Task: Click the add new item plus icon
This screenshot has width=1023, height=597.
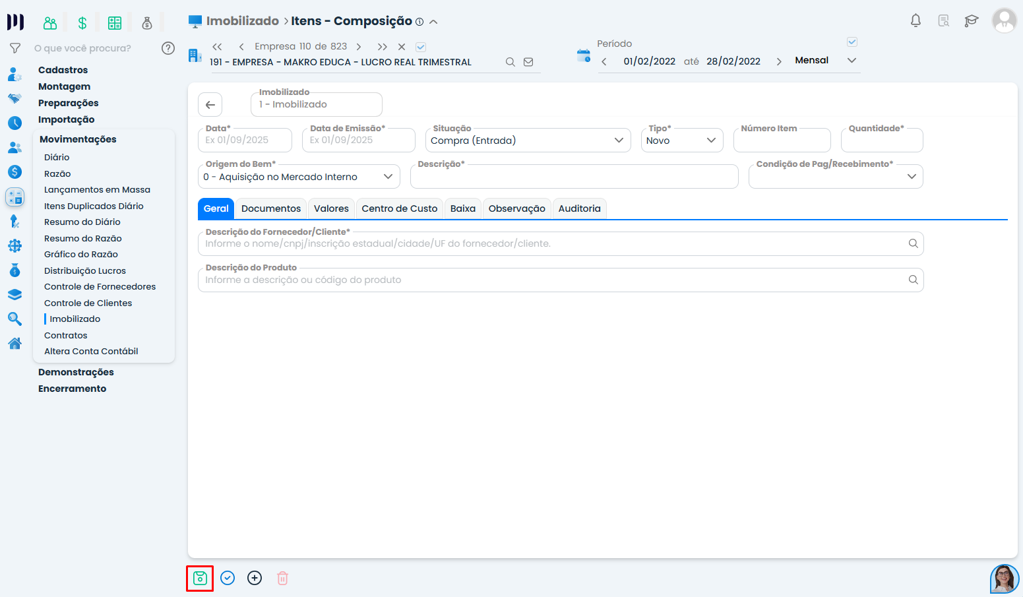Action: [x=255, y=579]
